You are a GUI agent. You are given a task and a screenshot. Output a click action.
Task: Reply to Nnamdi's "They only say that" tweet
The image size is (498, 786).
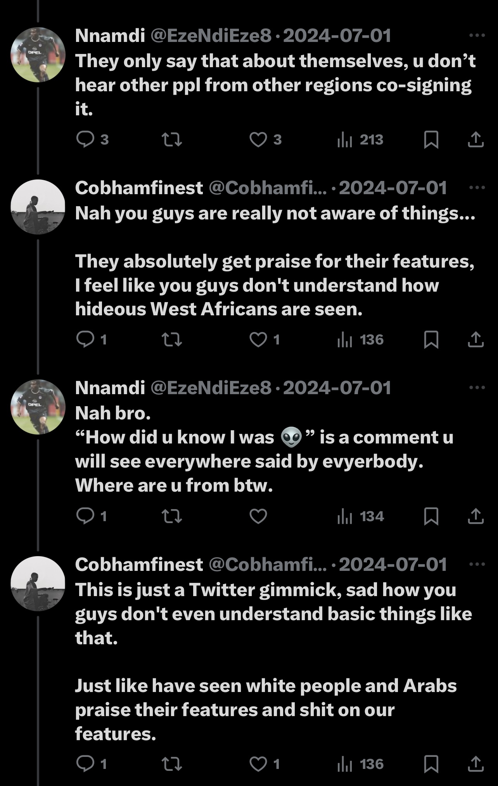[85, 139]
